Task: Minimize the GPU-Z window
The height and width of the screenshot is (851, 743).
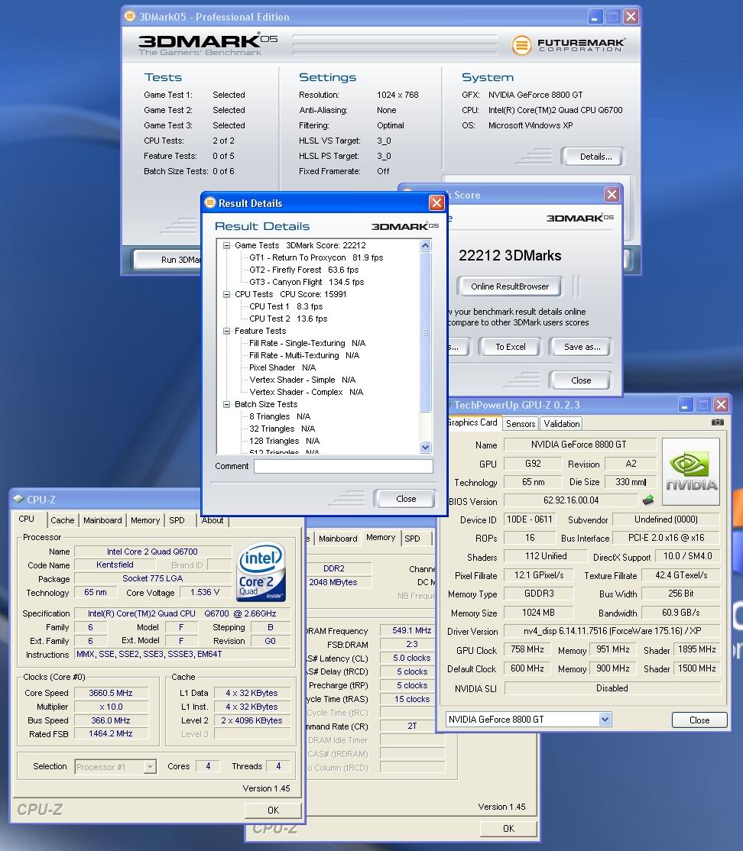Action: [x=686, y=404]
